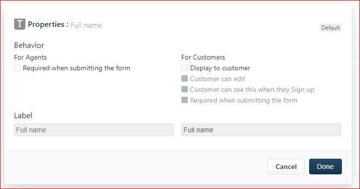Image resolution: width=360 pixels, height=189 pixels.
Task: Click the Label section heading
Action: [x=23, y=116]
